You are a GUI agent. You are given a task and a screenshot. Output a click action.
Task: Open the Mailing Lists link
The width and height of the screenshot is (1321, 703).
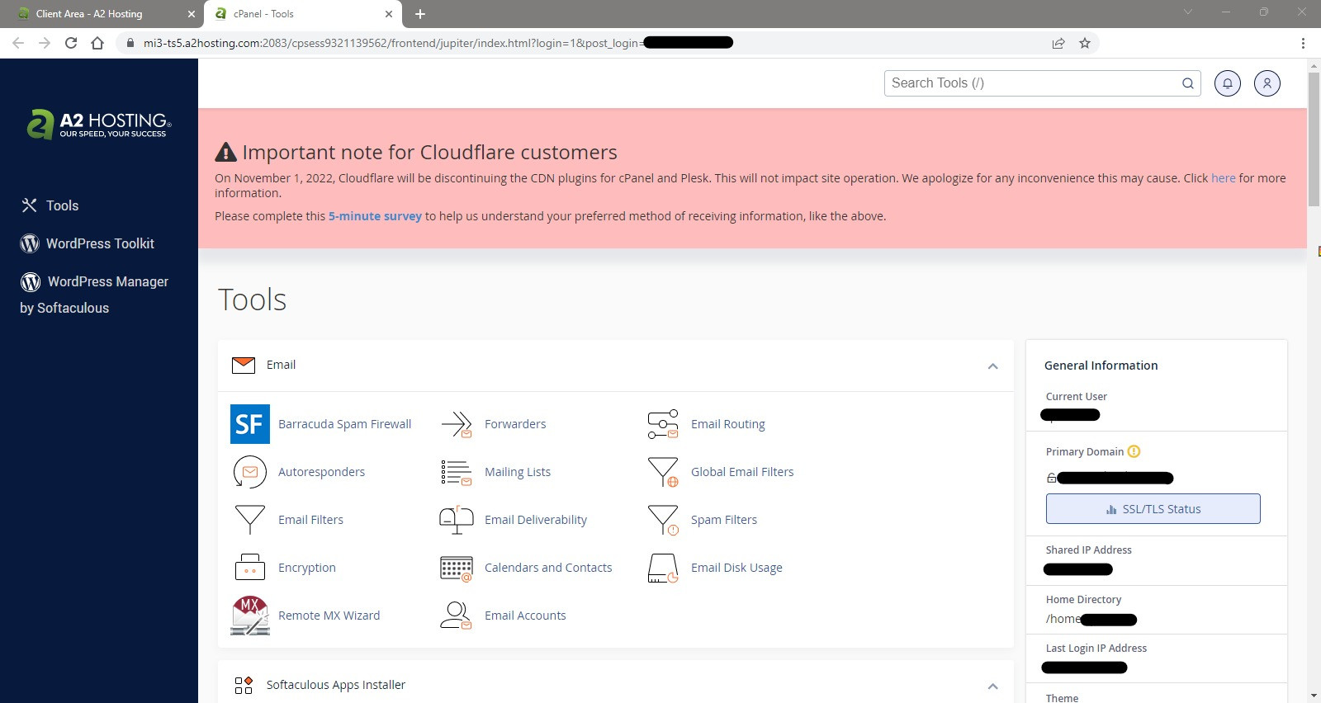point(518,472)
